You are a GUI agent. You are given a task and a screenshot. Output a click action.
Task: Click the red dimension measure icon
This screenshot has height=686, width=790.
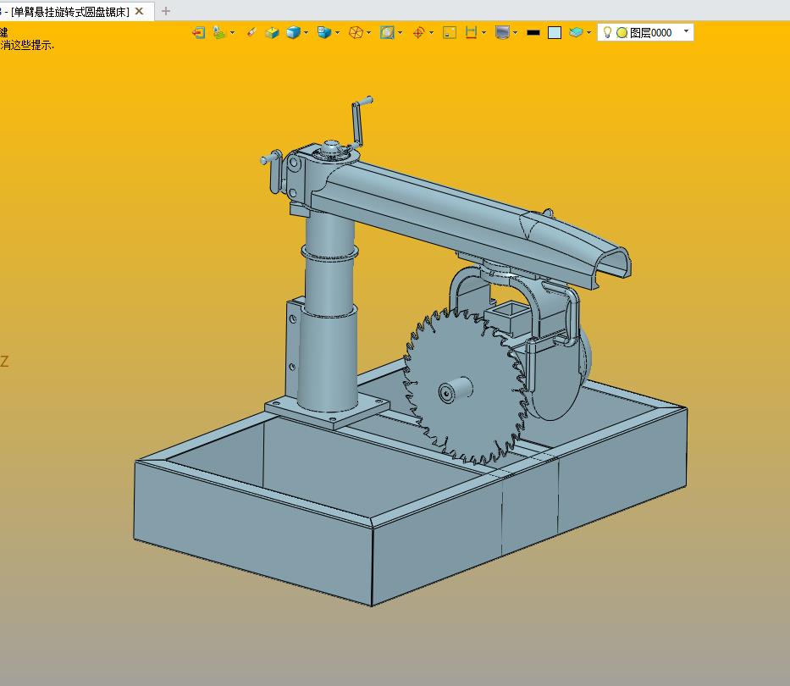[471, 33]
